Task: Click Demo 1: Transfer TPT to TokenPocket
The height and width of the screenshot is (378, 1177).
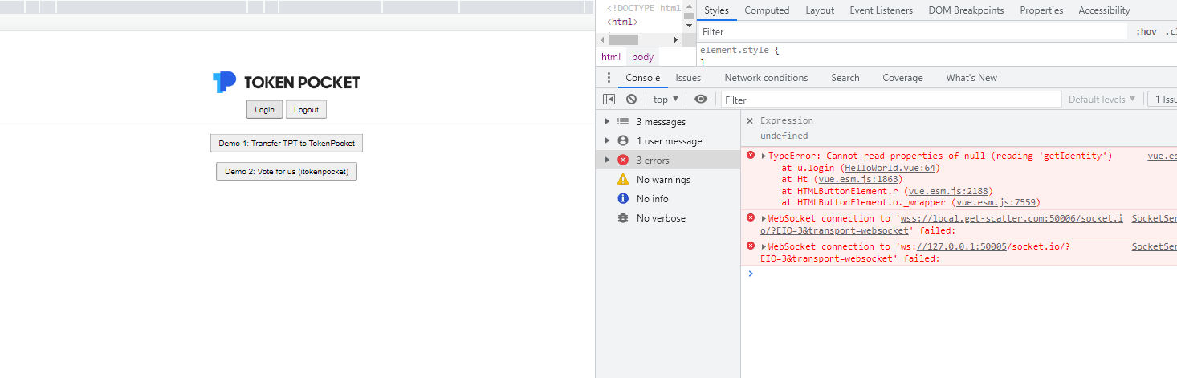Action: (x=287, y=144)
